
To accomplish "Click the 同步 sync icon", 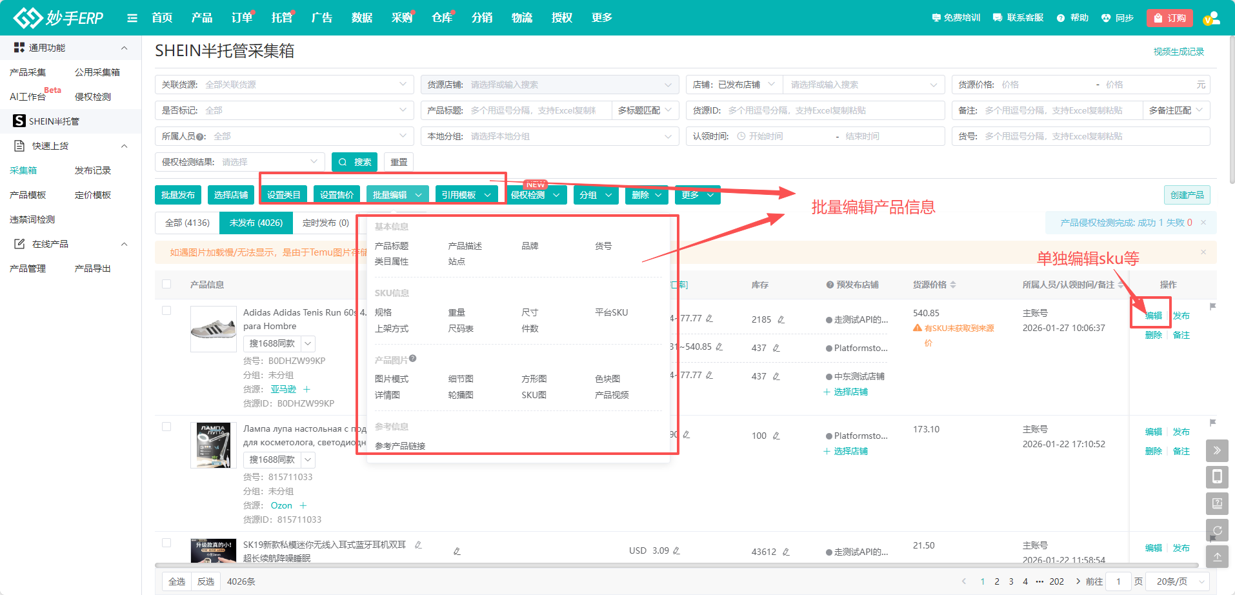I will 1117,17.
